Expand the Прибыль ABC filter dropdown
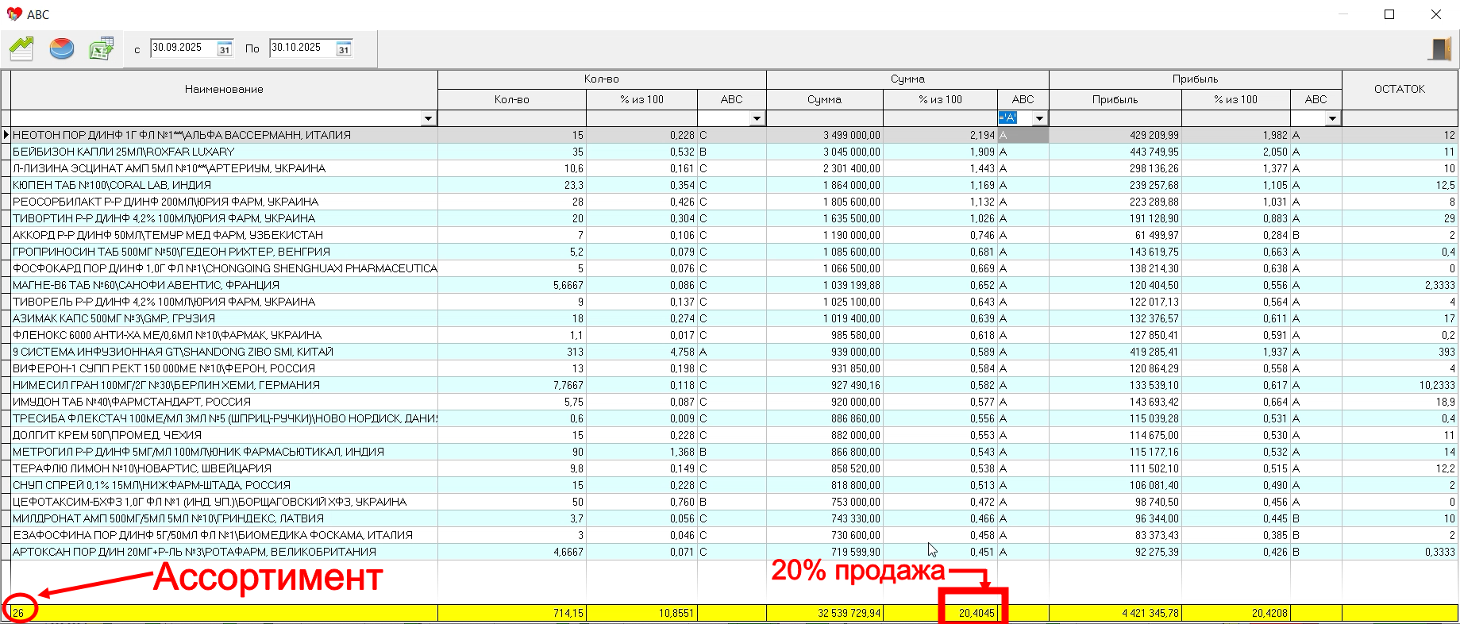 pyautogui.click(x=1333, y=118)
